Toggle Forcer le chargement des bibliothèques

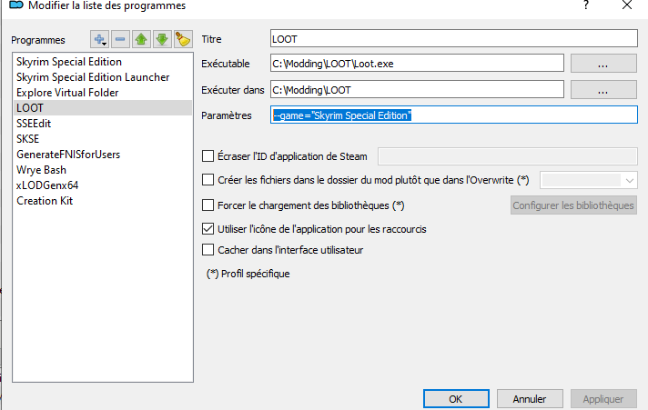tap(208, 205)
